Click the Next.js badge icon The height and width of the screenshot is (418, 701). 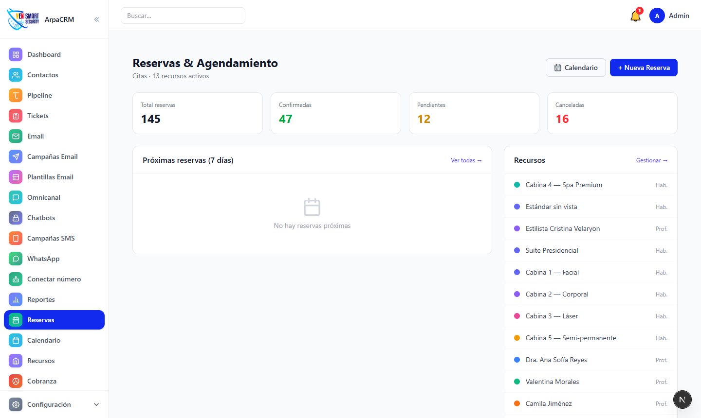click(x=683, y=400)
